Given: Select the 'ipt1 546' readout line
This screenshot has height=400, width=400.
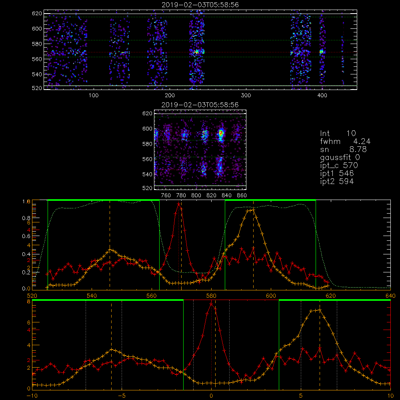Looking at the screenshot, I should tap(337, 174).
